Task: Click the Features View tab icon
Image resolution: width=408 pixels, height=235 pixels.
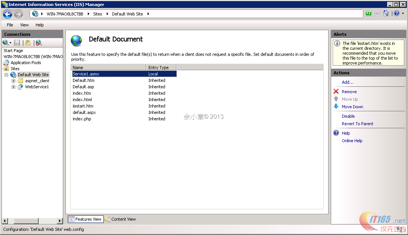Action: 71,219
